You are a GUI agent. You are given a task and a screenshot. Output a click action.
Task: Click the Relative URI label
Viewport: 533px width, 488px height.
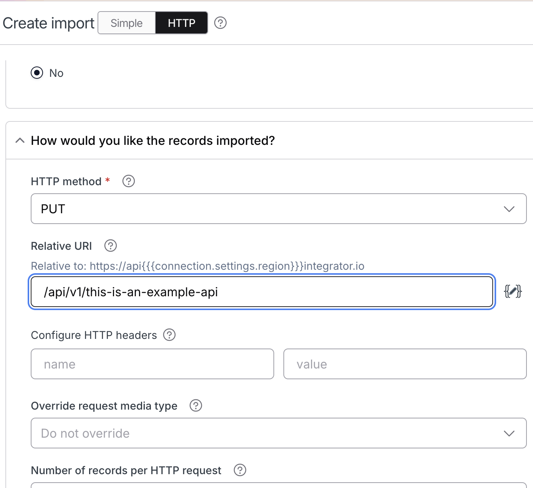tap(61, 246)
